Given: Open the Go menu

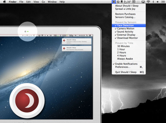Looking at the screenshot, I should tap(43, 2).
